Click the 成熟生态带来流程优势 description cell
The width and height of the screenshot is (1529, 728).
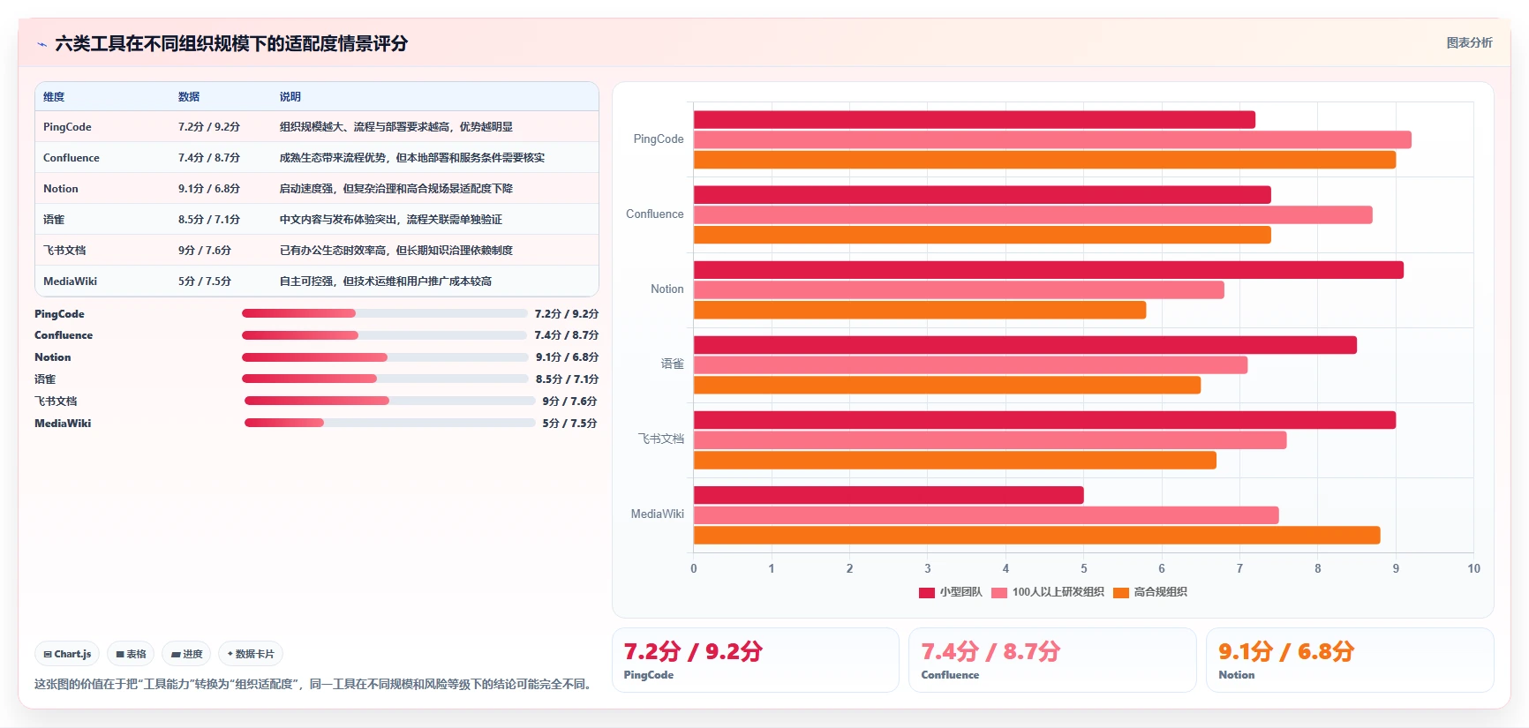coord(412,158)
